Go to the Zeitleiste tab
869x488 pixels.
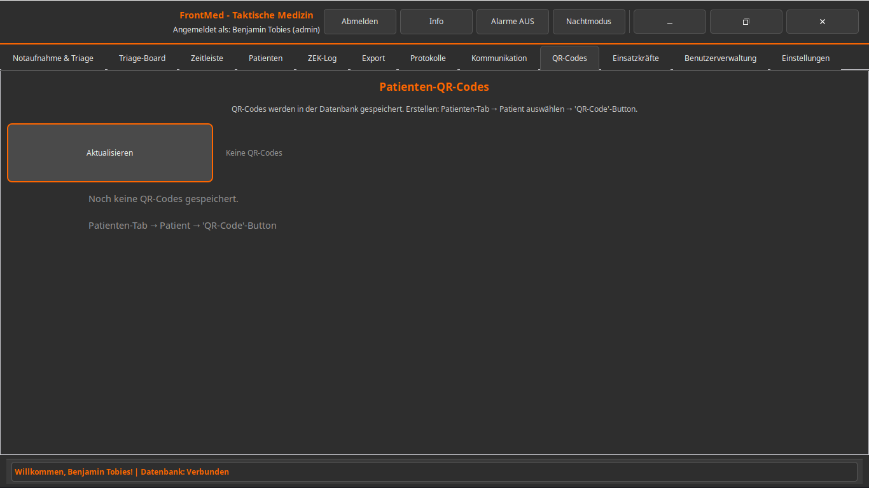coord(207,58)
